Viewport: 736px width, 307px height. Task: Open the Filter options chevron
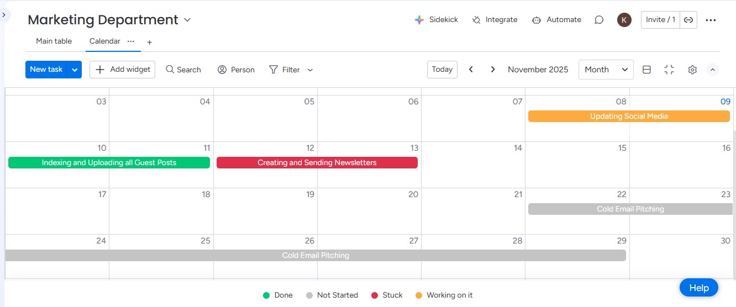(310, 70)
